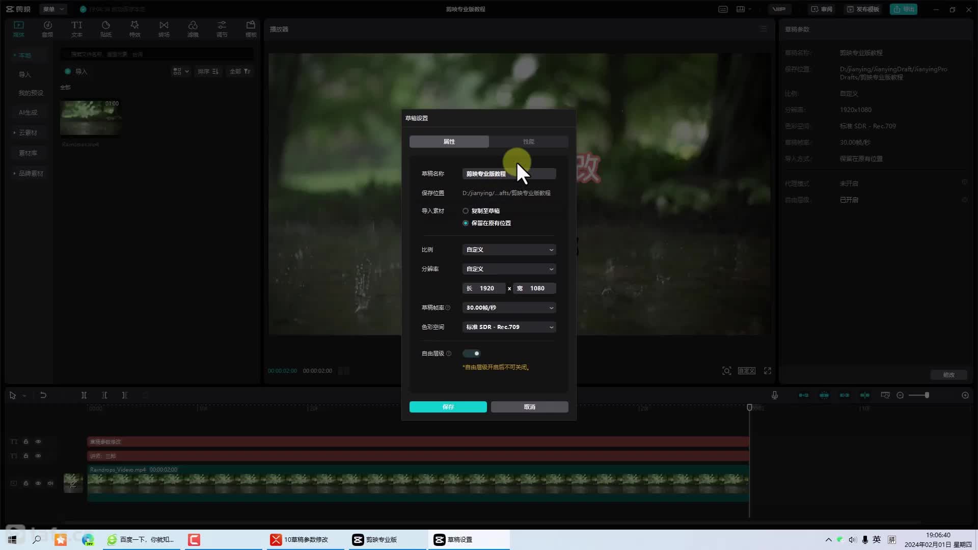
Task: Click the 审阅 review button
Action: (x=822, y=9)
